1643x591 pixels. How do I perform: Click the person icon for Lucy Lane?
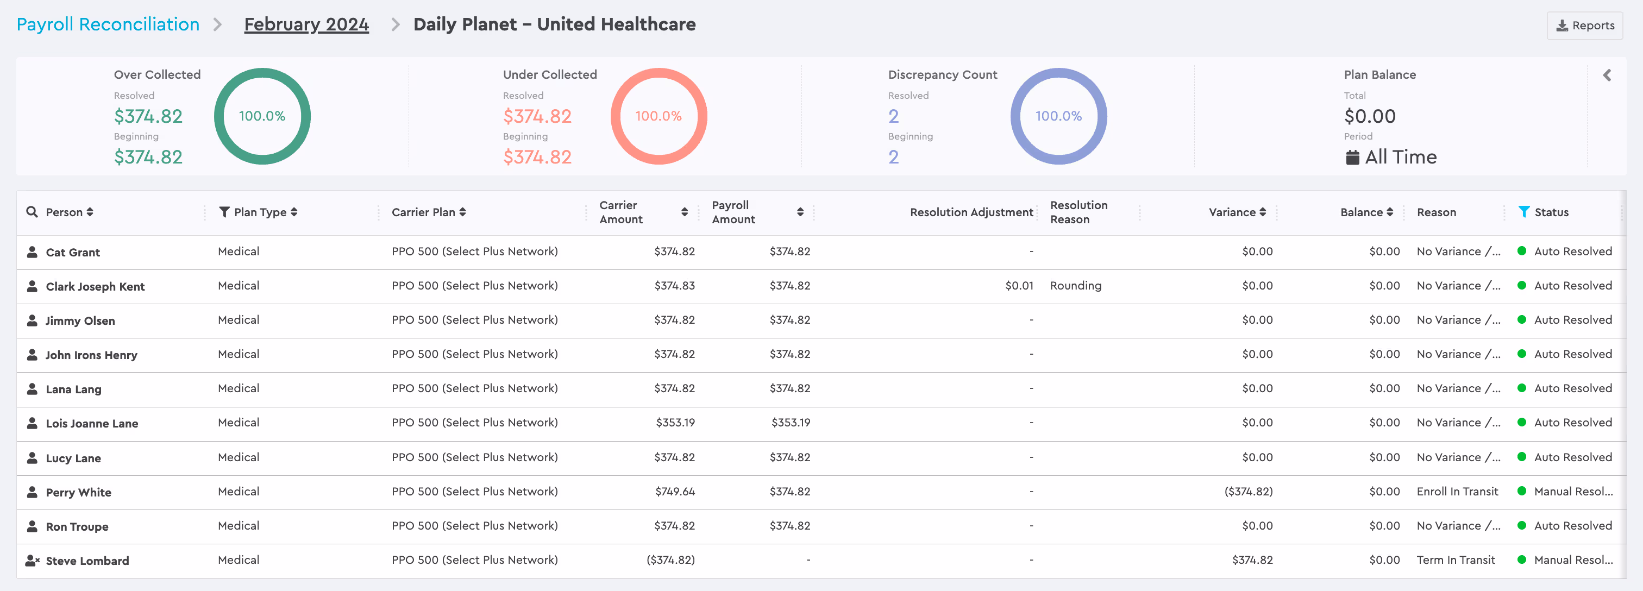tap(32, 458)
